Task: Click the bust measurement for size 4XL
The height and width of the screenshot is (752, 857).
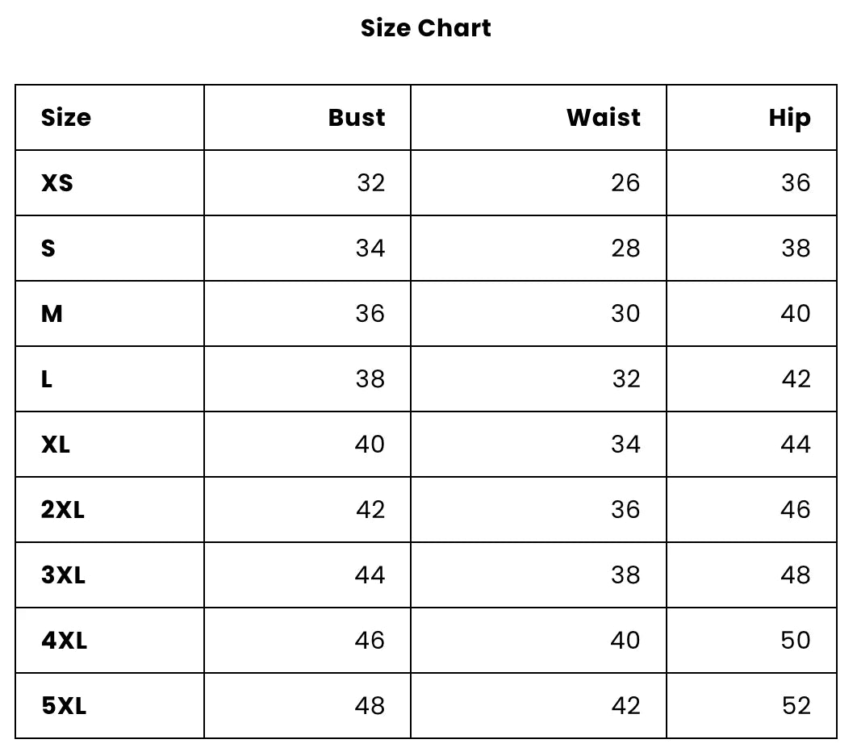Action: click(x=370, y=641)
